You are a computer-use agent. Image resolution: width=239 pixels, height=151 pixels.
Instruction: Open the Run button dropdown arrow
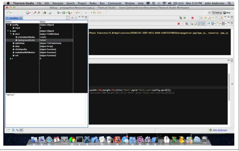66,13
